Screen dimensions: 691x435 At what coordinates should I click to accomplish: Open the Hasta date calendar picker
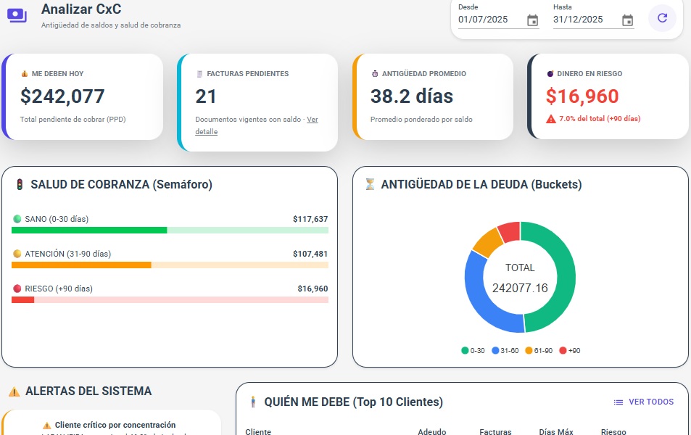point(627,20)
